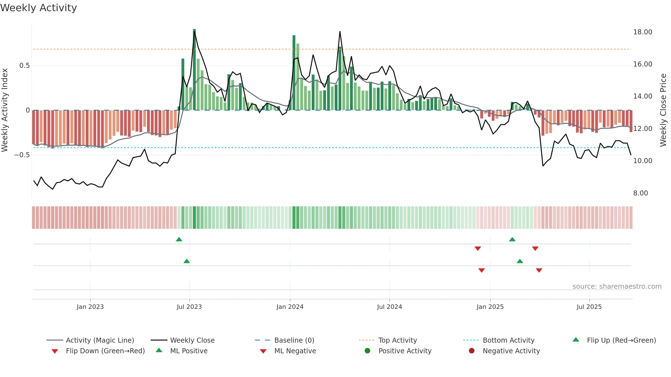
Task: Click the top-row red down-triangle marker nearest Jul 2025
Action: click(x=535, y=249)
